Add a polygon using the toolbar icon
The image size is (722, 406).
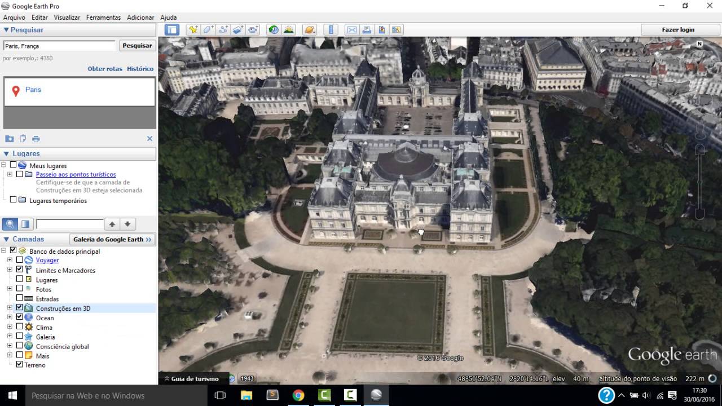point(208,30)
